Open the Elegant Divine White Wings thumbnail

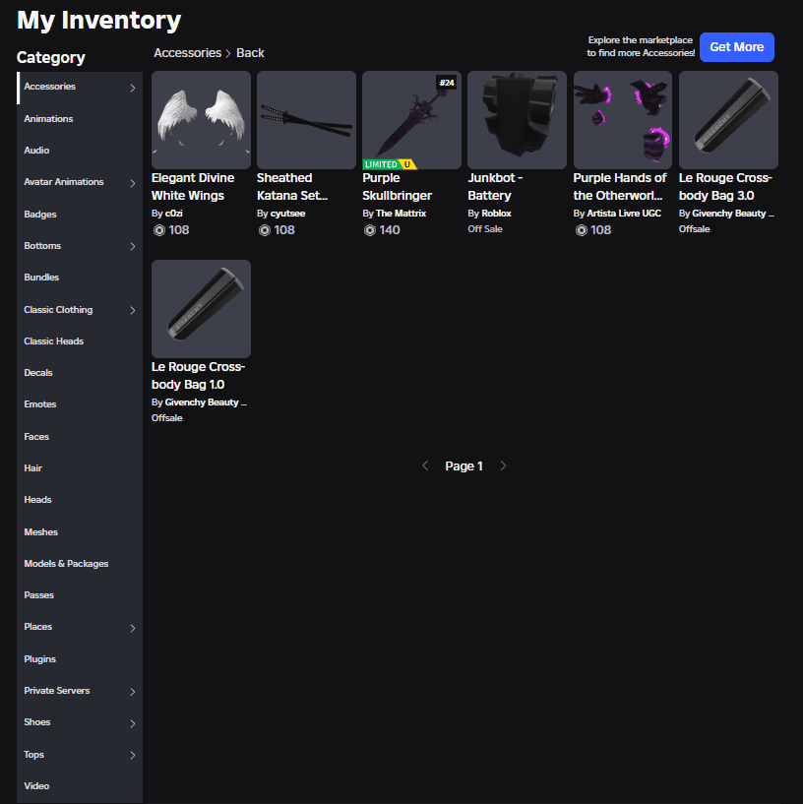point(201,120)
